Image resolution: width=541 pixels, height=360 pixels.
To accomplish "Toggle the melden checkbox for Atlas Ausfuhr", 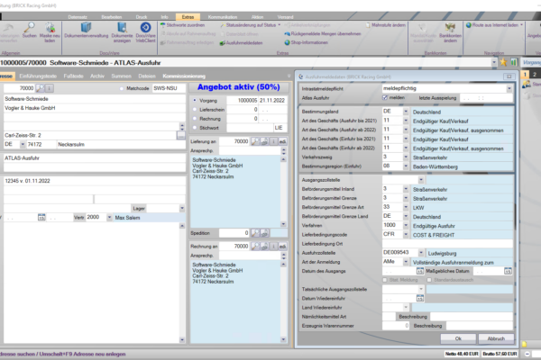I will [385, 96].
